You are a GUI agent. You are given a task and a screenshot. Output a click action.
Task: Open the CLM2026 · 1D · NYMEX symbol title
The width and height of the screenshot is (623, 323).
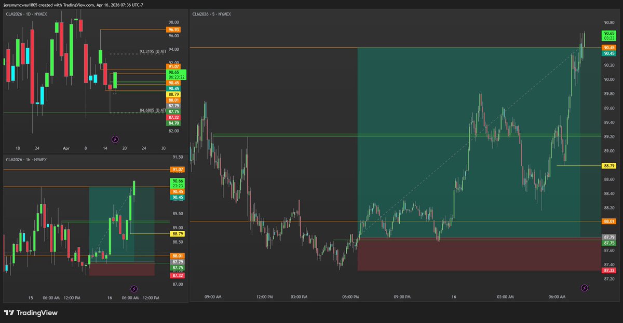(x=26, y=14)
